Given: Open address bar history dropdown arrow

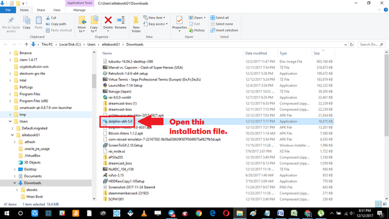Looking at the screenshot, I should coord(346,44).
